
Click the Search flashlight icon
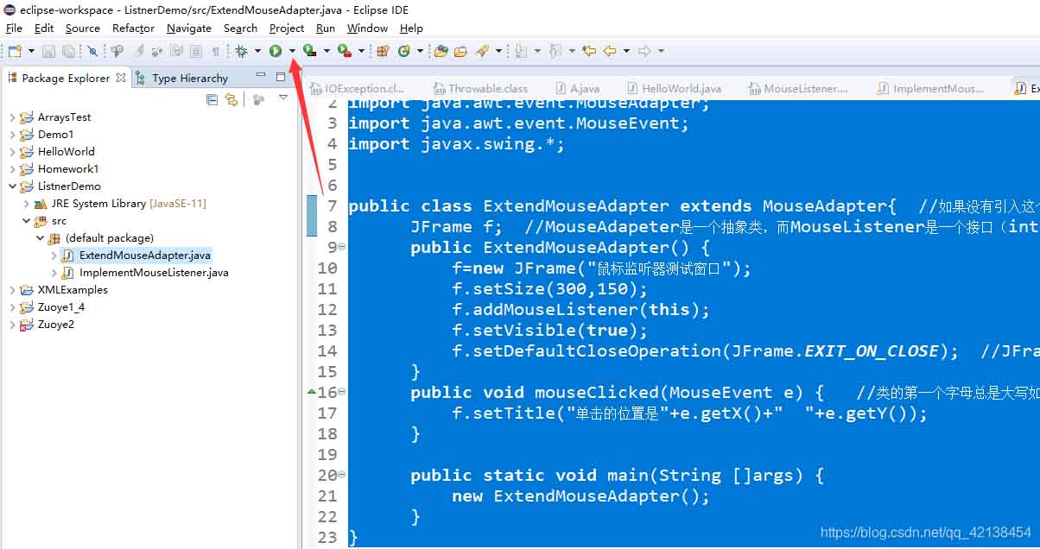pos(482,51)
